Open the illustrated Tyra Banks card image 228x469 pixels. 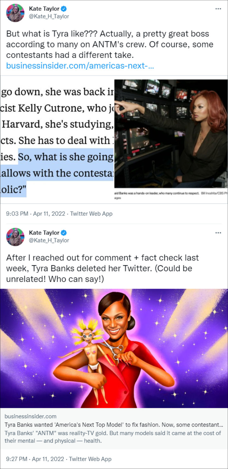click(x=114, y=348)
